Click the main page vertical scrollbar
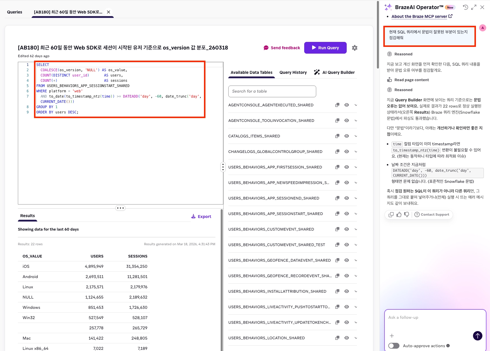490x351 pixels. click(x=378, y=35)
